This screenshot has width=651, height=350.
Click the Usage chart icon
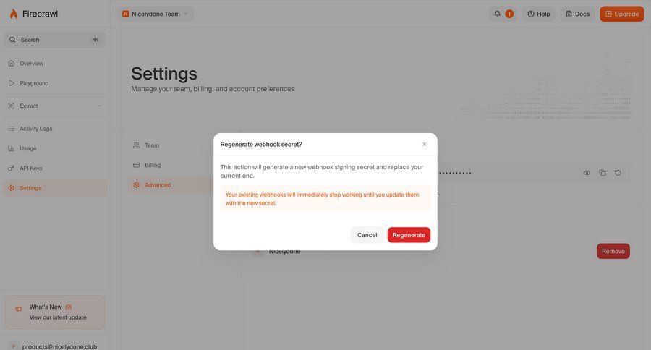pyautogui.click(x=11, y=148)
